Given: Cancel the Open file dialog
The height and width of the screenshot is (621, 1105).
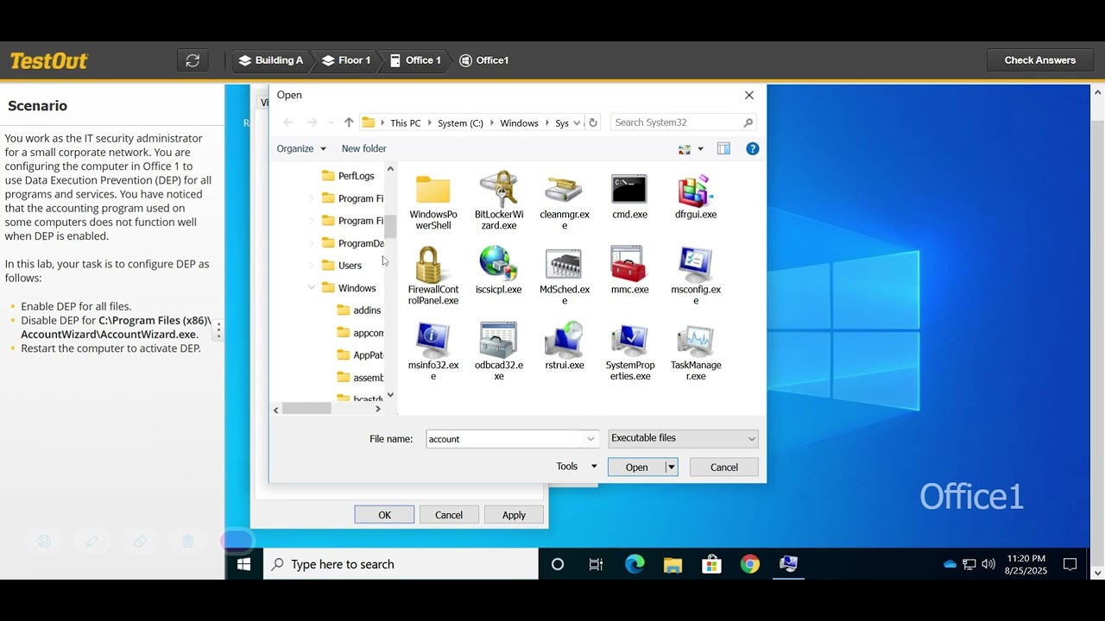Looking at the screenshot, I should pos(723,467).
